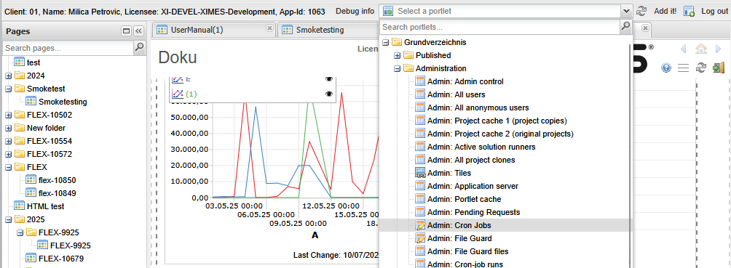Expand the New folder node
The image size is (731, 268).
click(9, 128)
